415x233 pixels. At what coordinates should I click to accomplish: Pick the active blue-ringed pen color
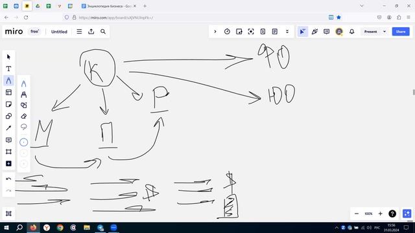pos(23,142)
